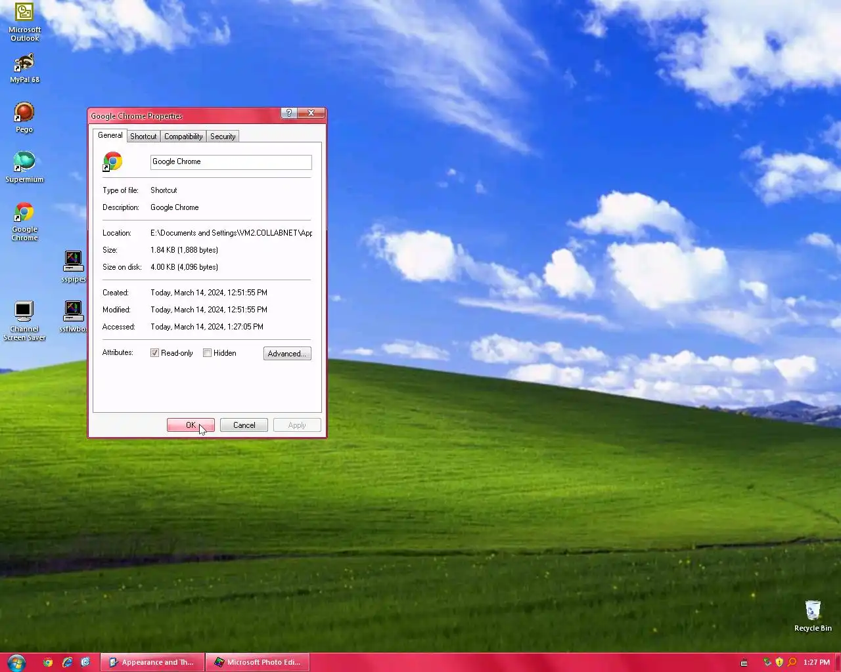Select the Pego desktop shortcut
The width and height of the screenshot is (841, 672).
24,118
